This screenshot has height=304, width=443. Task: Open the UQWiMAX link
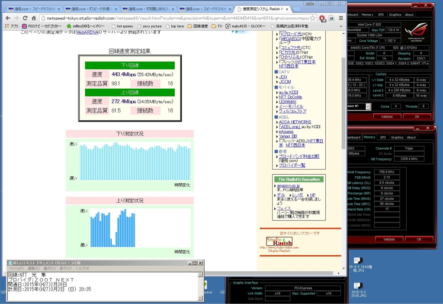[x=288, y=102]
